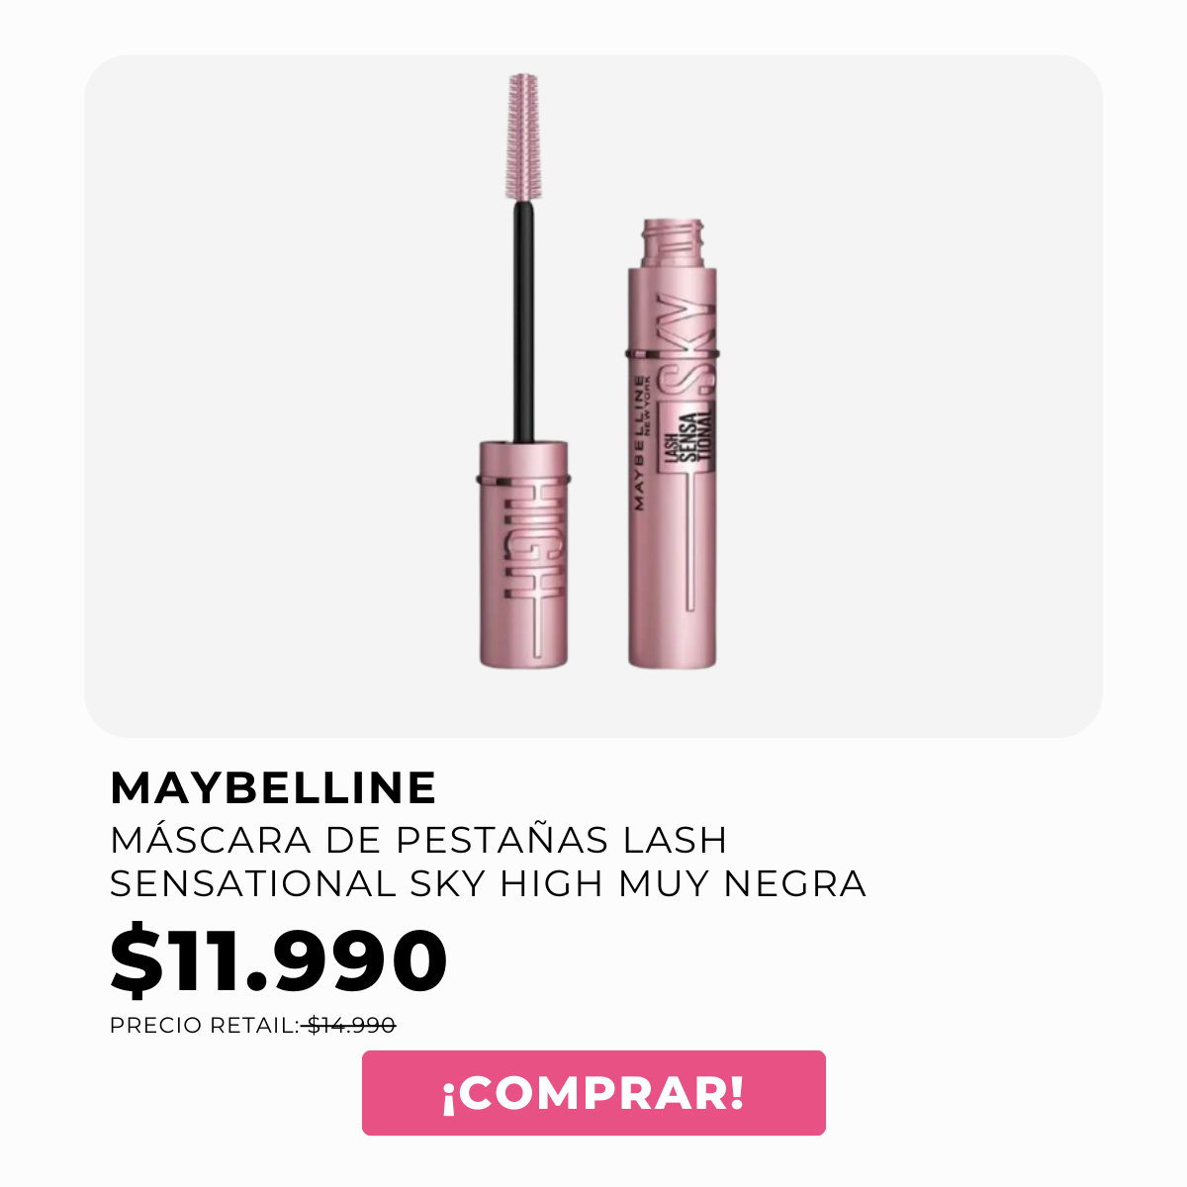The height and width of the screenshot is (1187, 1187).
Task: Click the dollar sign in the main price
Action: (x=136, y=960)
